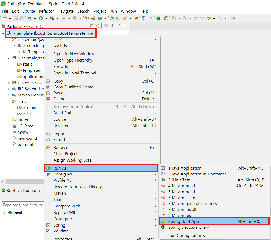Image resolution: width=271 pixels, height=240 pixels.
Task: Click the yellow Back arrow toolbar icon
Action: tap(209, 18)
